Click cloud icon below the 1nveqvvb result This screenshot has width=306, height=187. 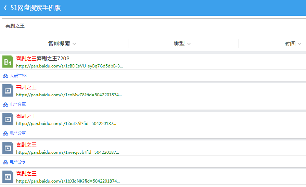[x=5, y=162]
